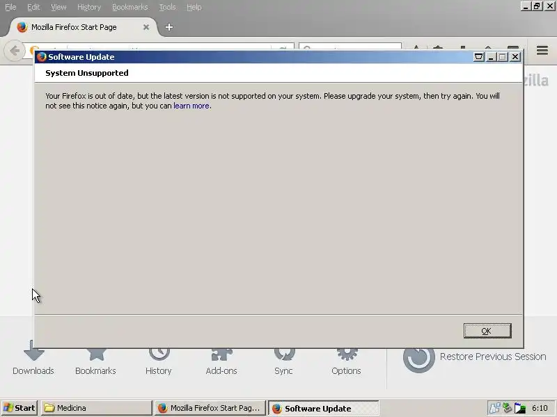Open the Firefox hamburger menu
The image size is (557, 417).
pyautogui.click(x=542, y=50)
